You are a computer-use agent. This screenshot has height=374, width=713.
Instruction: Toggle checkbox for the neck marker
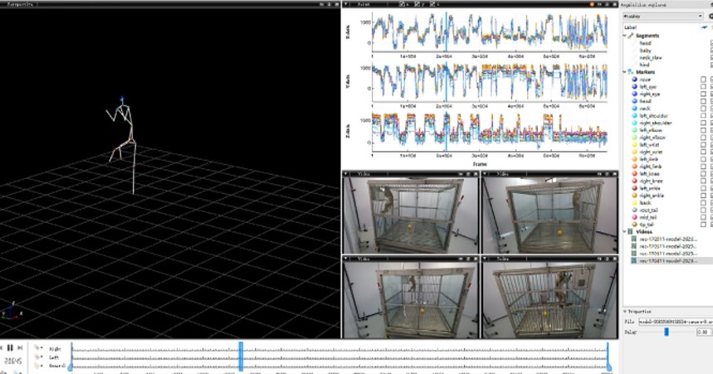704,109
